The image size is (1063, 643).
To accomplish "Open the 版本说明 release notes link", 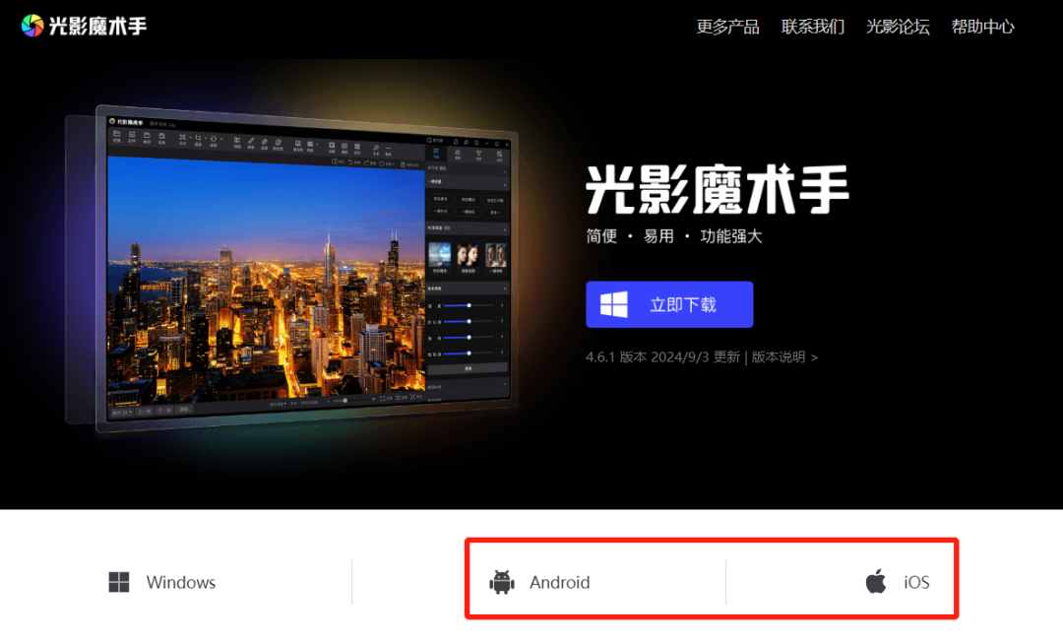I will click(x=784, y=356).
